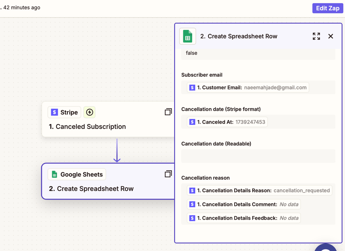Click the Stripe icon beside Customer Email
345x251 pixels.
pos(192,87)
